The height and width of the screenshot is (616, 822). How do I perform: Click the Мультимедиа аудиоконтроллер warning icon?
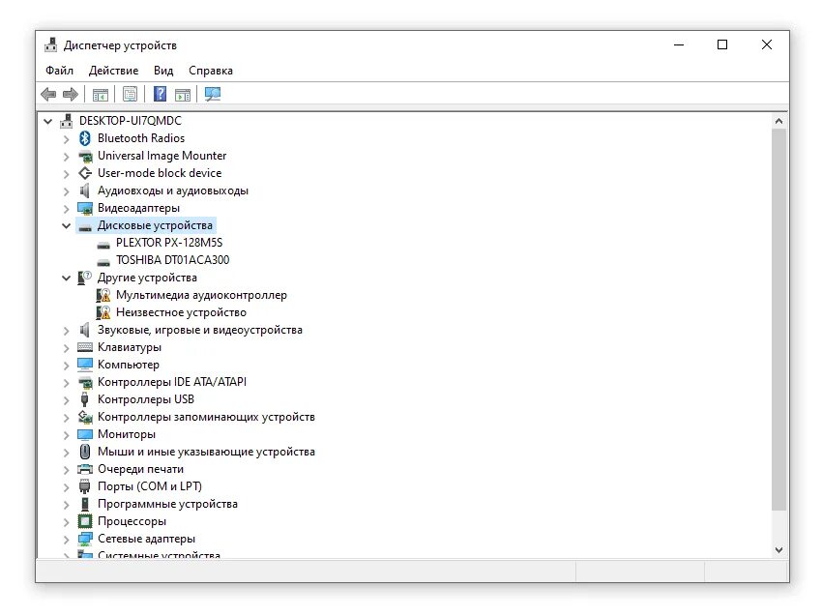[103, 295]
